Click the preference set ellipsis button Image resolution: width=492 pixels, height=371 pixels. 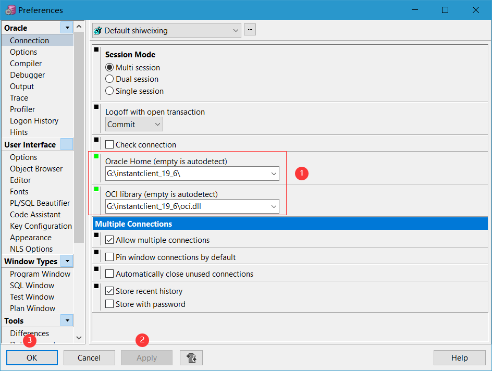coord(250,30)
